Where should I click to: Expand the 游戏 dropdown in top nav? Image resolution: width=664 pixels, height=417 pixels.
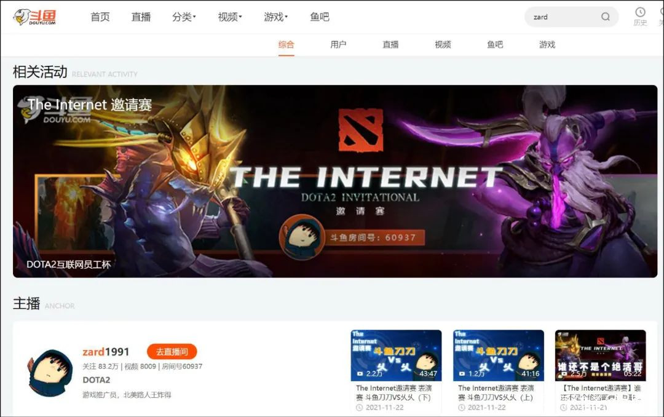pos(275,17)
